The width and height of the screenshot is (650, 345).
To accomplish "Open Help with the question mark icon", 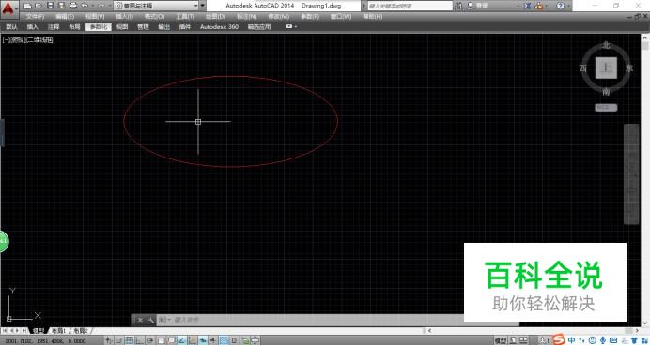I will coord(560,6).
